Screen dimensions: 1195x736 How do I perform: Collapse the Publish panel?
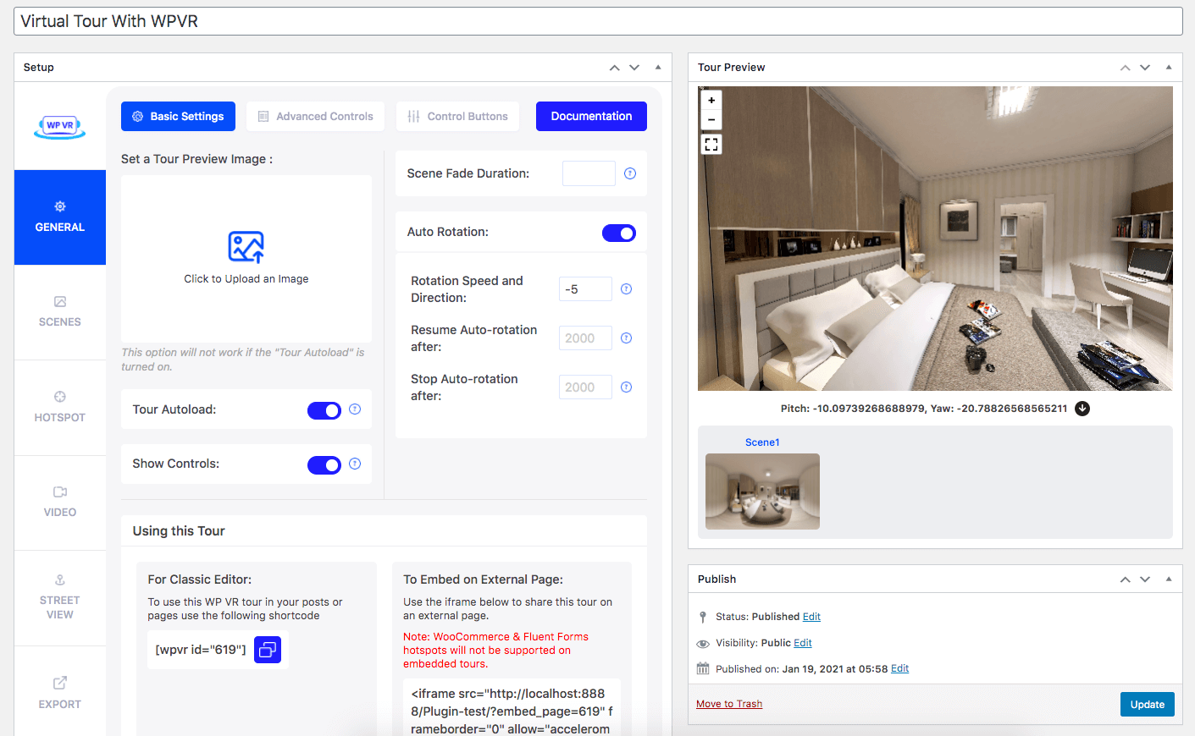1169,579
